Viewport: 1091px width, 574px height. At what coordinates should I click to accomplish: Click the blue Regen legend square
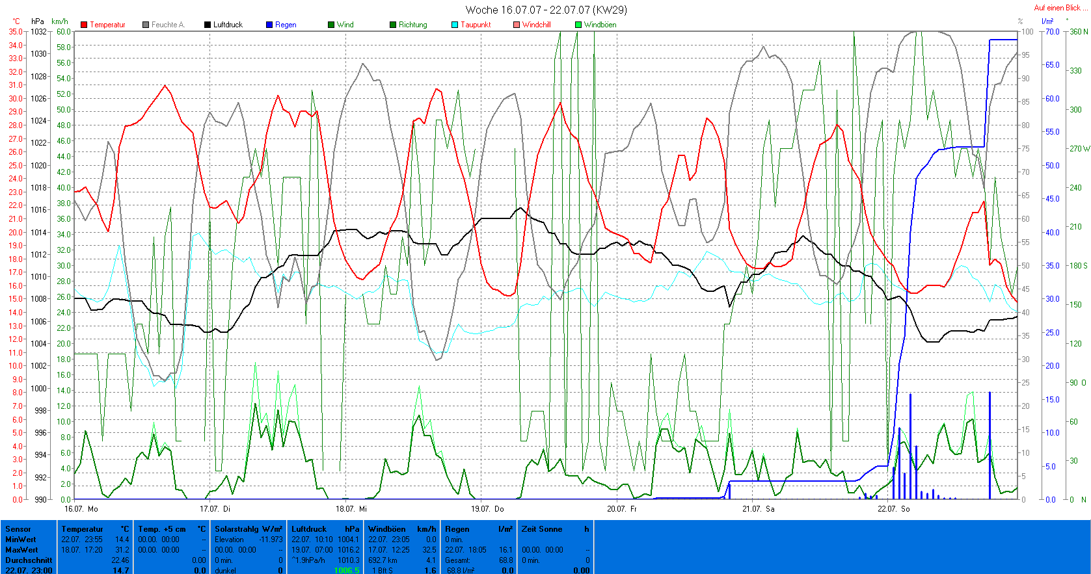pos(269,25)
